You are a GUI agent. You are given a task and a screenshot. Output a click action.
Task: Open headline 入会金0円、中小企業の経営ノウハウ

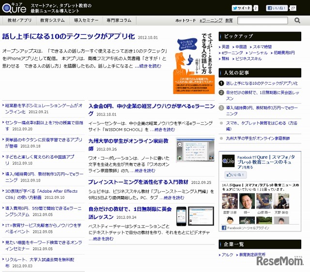click(152, 110)
